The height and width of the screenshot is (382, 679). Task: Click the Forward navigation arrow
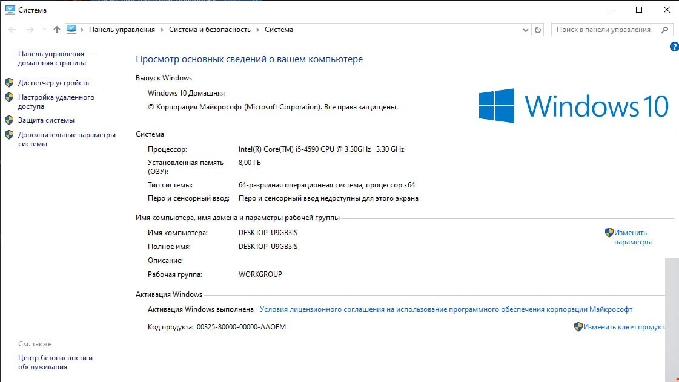29,30
